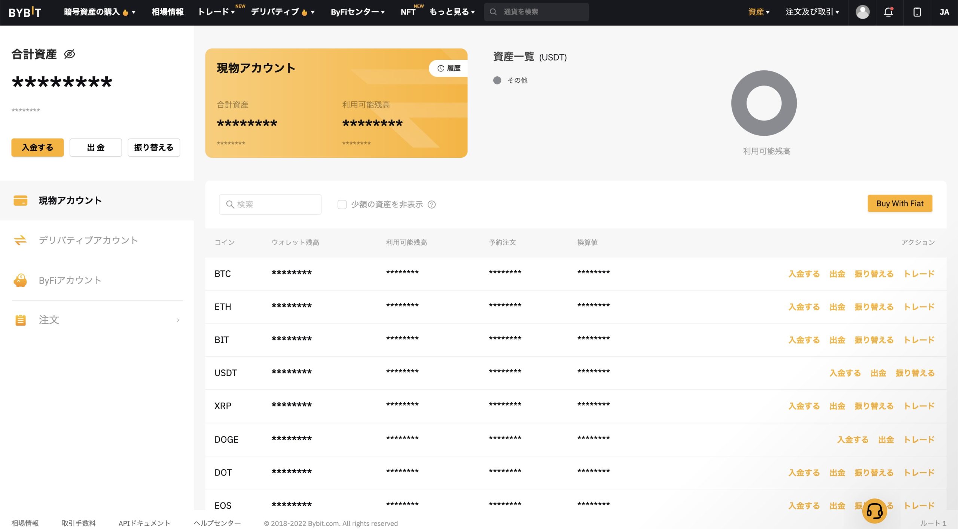Image resolution: width=958 pixels, height=529 pixels.
Task: Expand the 資産 dropdown in the top bar
Action: (x=758, y=12)
